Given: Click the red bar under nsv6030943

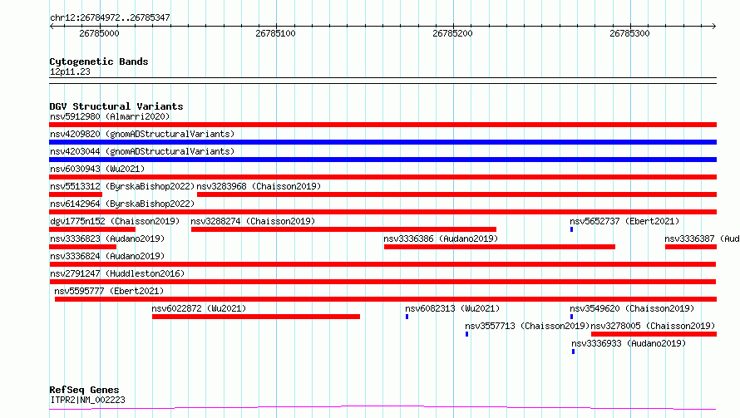Looking at the screenshot, I should (382, 177).
